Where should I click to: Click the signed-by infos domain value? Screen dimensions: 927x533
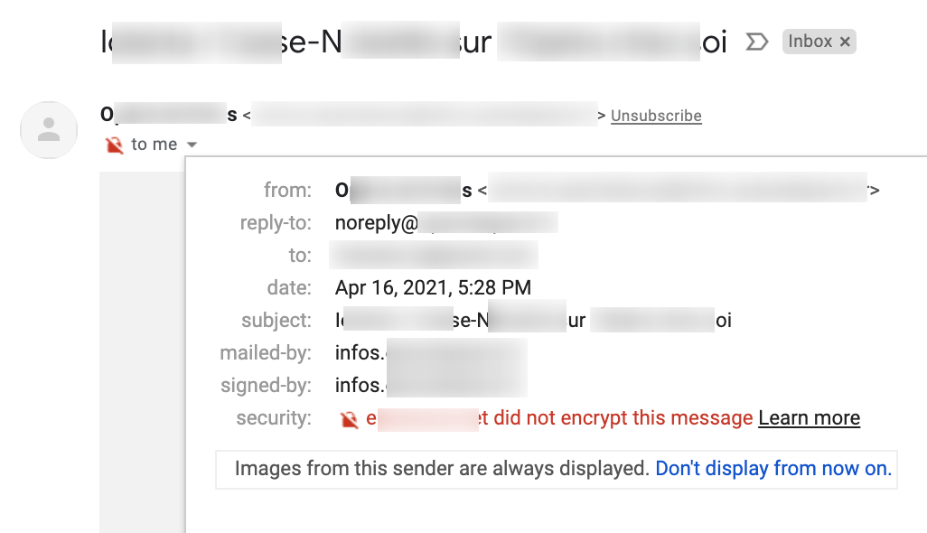[x=431, y=385]
